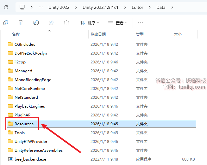207x165 pixels.
Task: Click the il2cpp folder name
Action: click(x=20, y=62)
